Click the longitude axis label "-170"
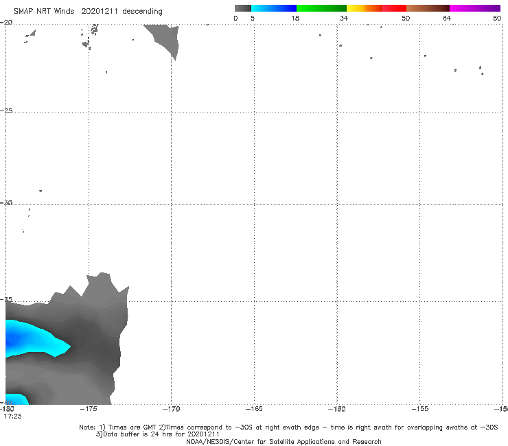 [x=171, y=409]
